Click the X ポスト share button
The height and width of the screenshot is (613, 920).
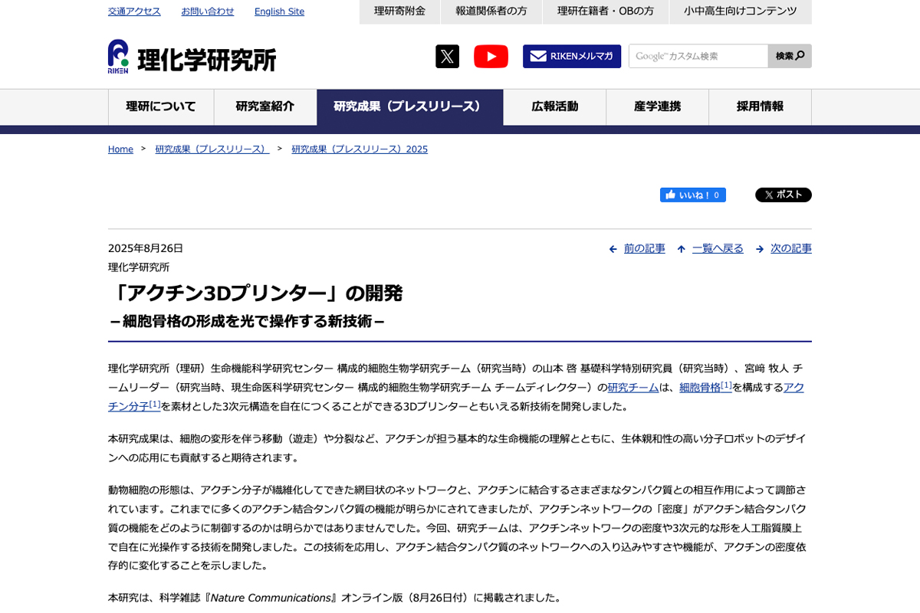point(783,195)
